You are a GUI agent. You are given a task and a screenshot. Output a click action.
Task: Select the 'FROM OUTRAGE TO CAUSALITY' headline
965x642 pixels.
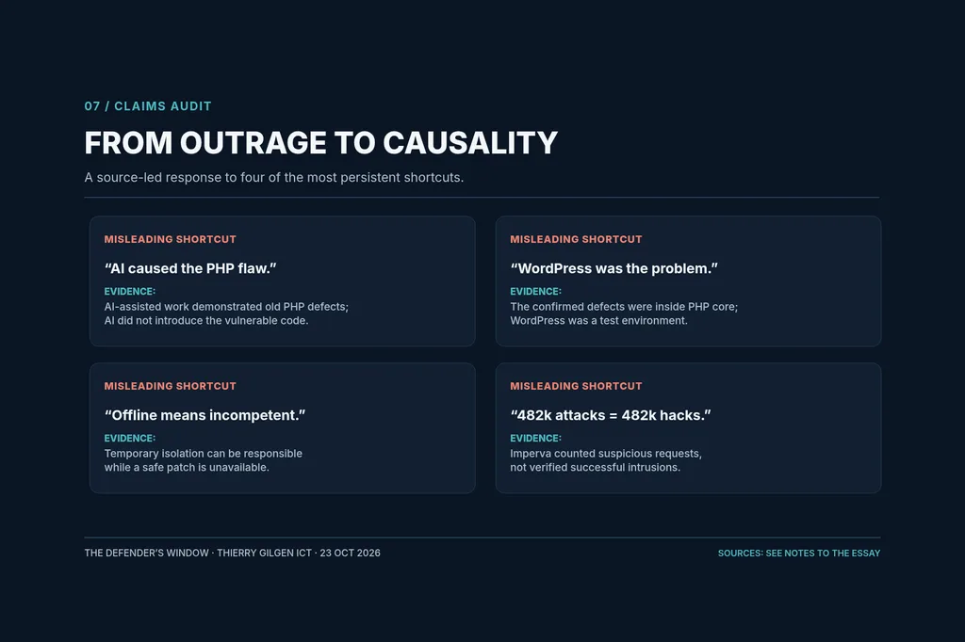tap(320, 143)
